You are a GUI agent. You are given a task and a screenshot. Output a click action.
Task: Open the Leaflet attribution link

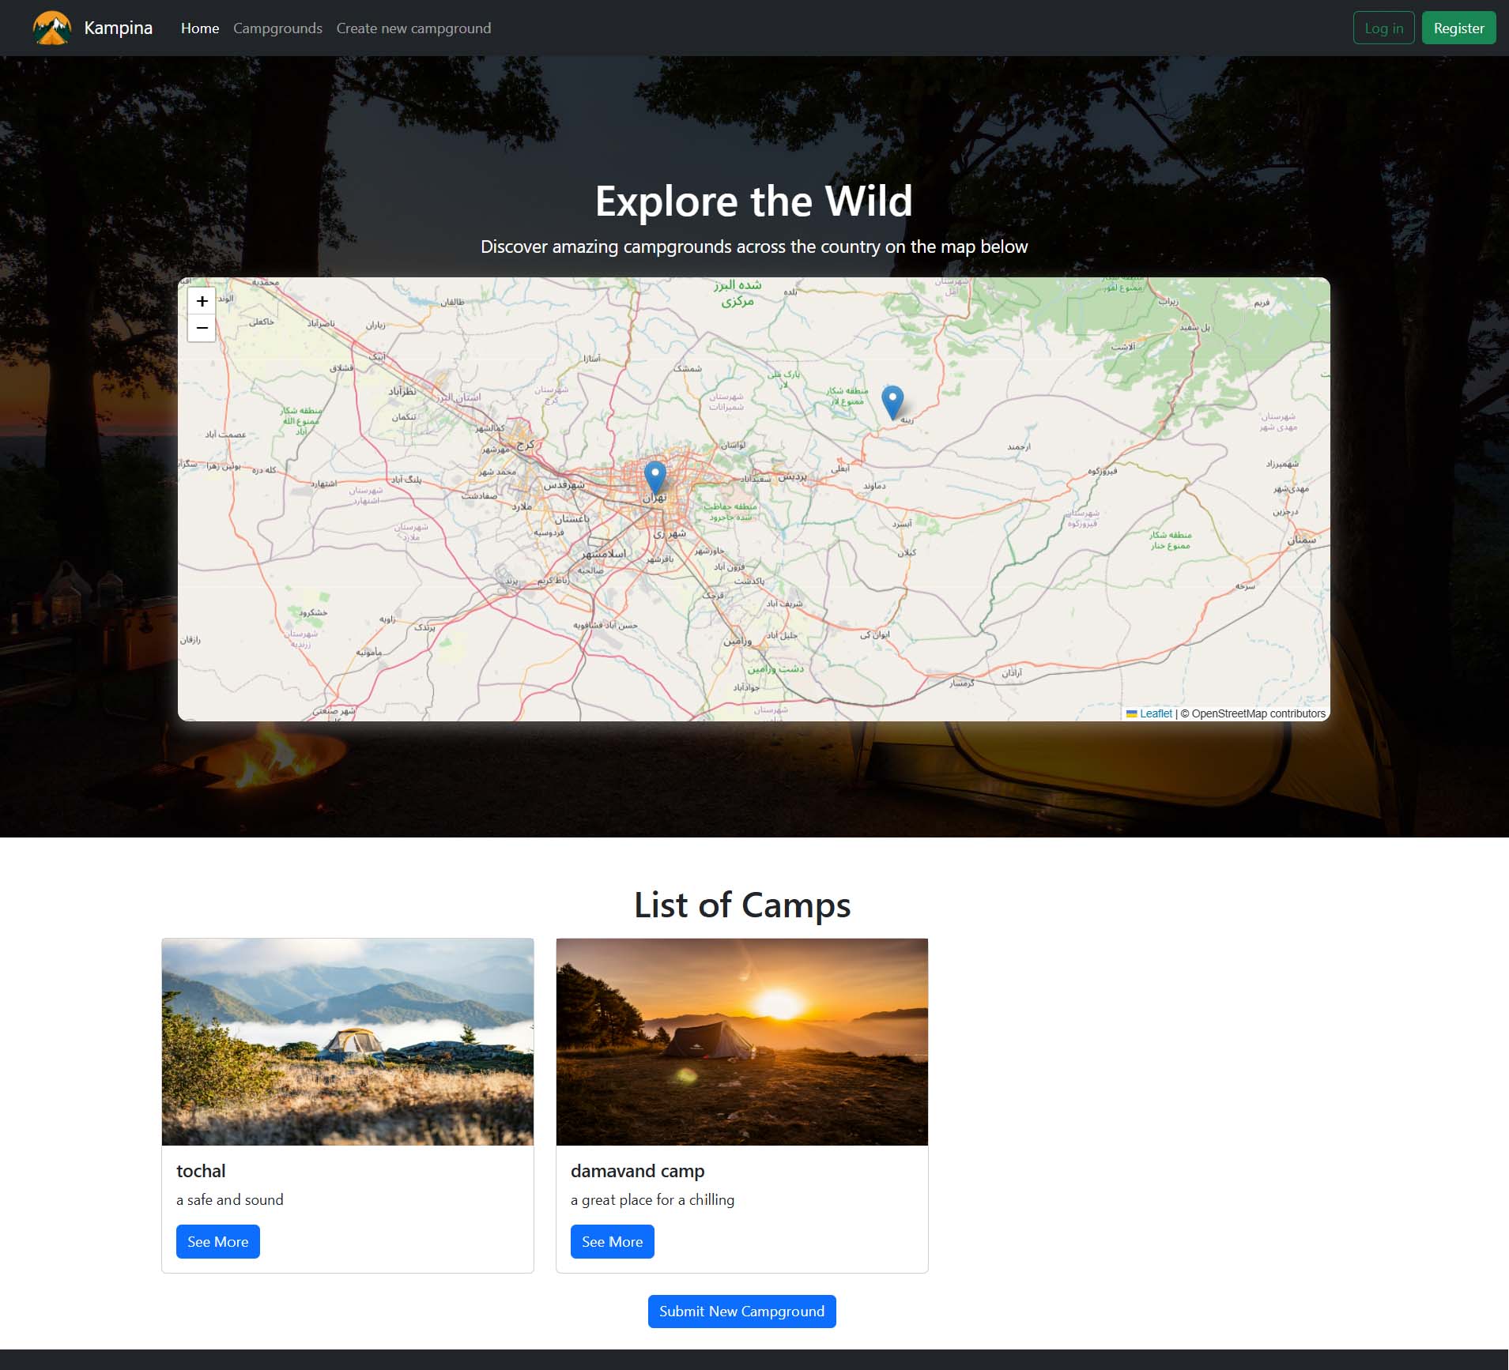pos(1155,713)
